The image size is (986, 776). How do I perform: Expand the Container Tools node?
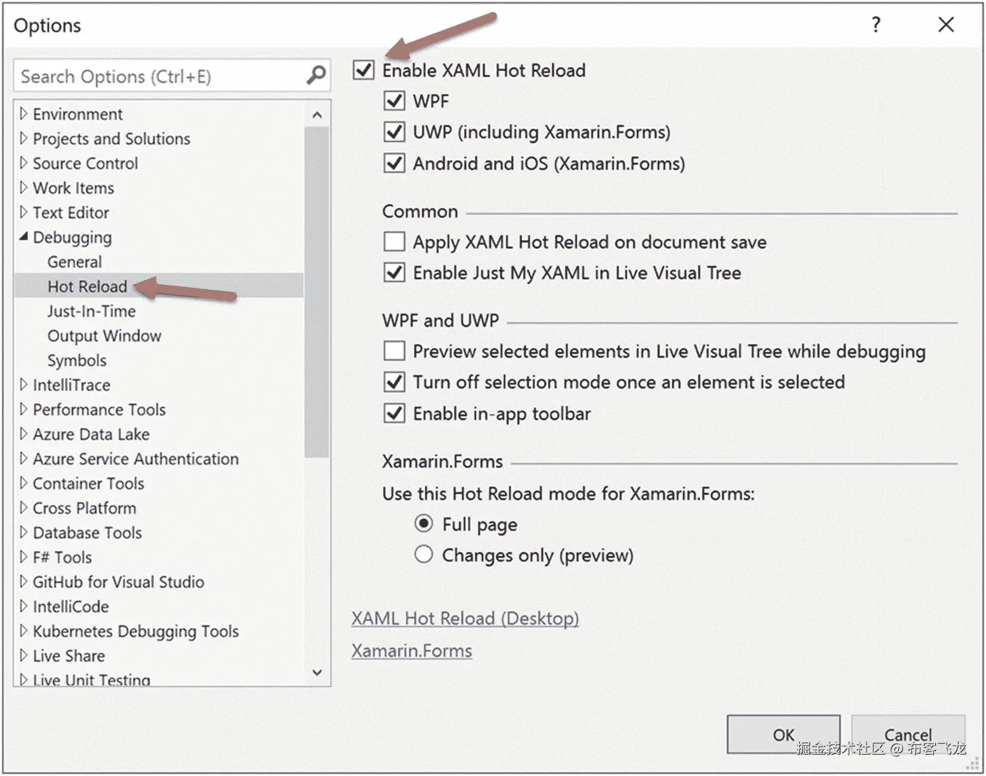[x=23, y=483]
